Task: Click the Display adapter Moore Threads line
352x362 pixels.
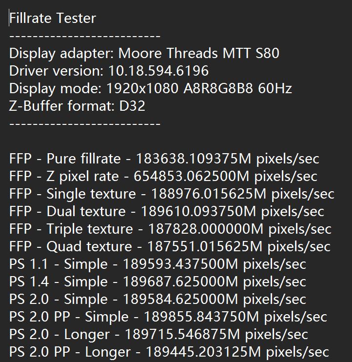Action: tap(144, 53)
